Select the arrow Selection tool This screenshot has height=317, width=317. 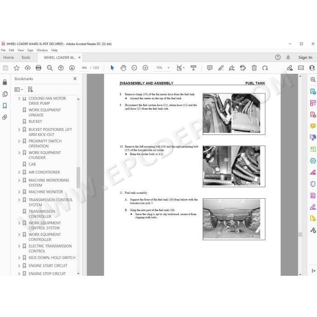click(x=112, y=68)
